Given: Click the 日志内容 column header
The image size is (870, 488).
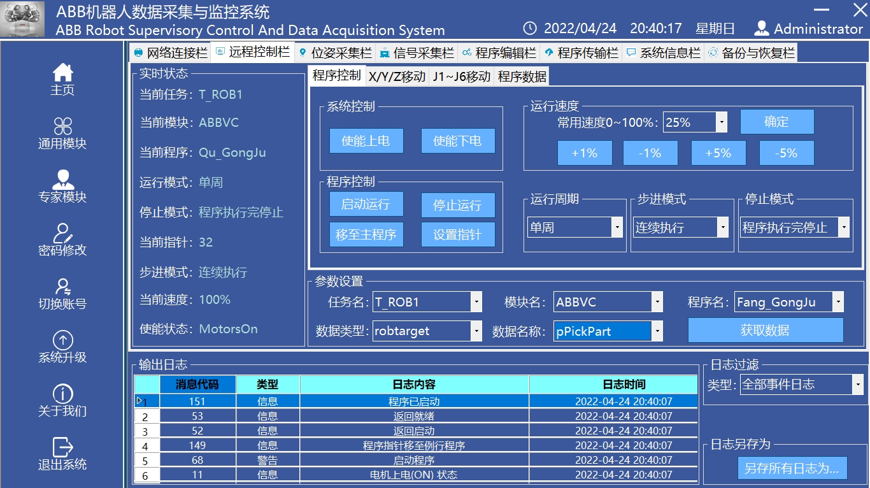Looking at the screenshot, I should click(414, 384).
